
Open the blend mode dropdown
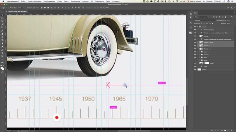click(x=205, y=20)
